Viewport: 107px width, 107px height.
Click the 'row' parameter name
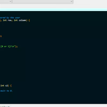tap(10, 20)
